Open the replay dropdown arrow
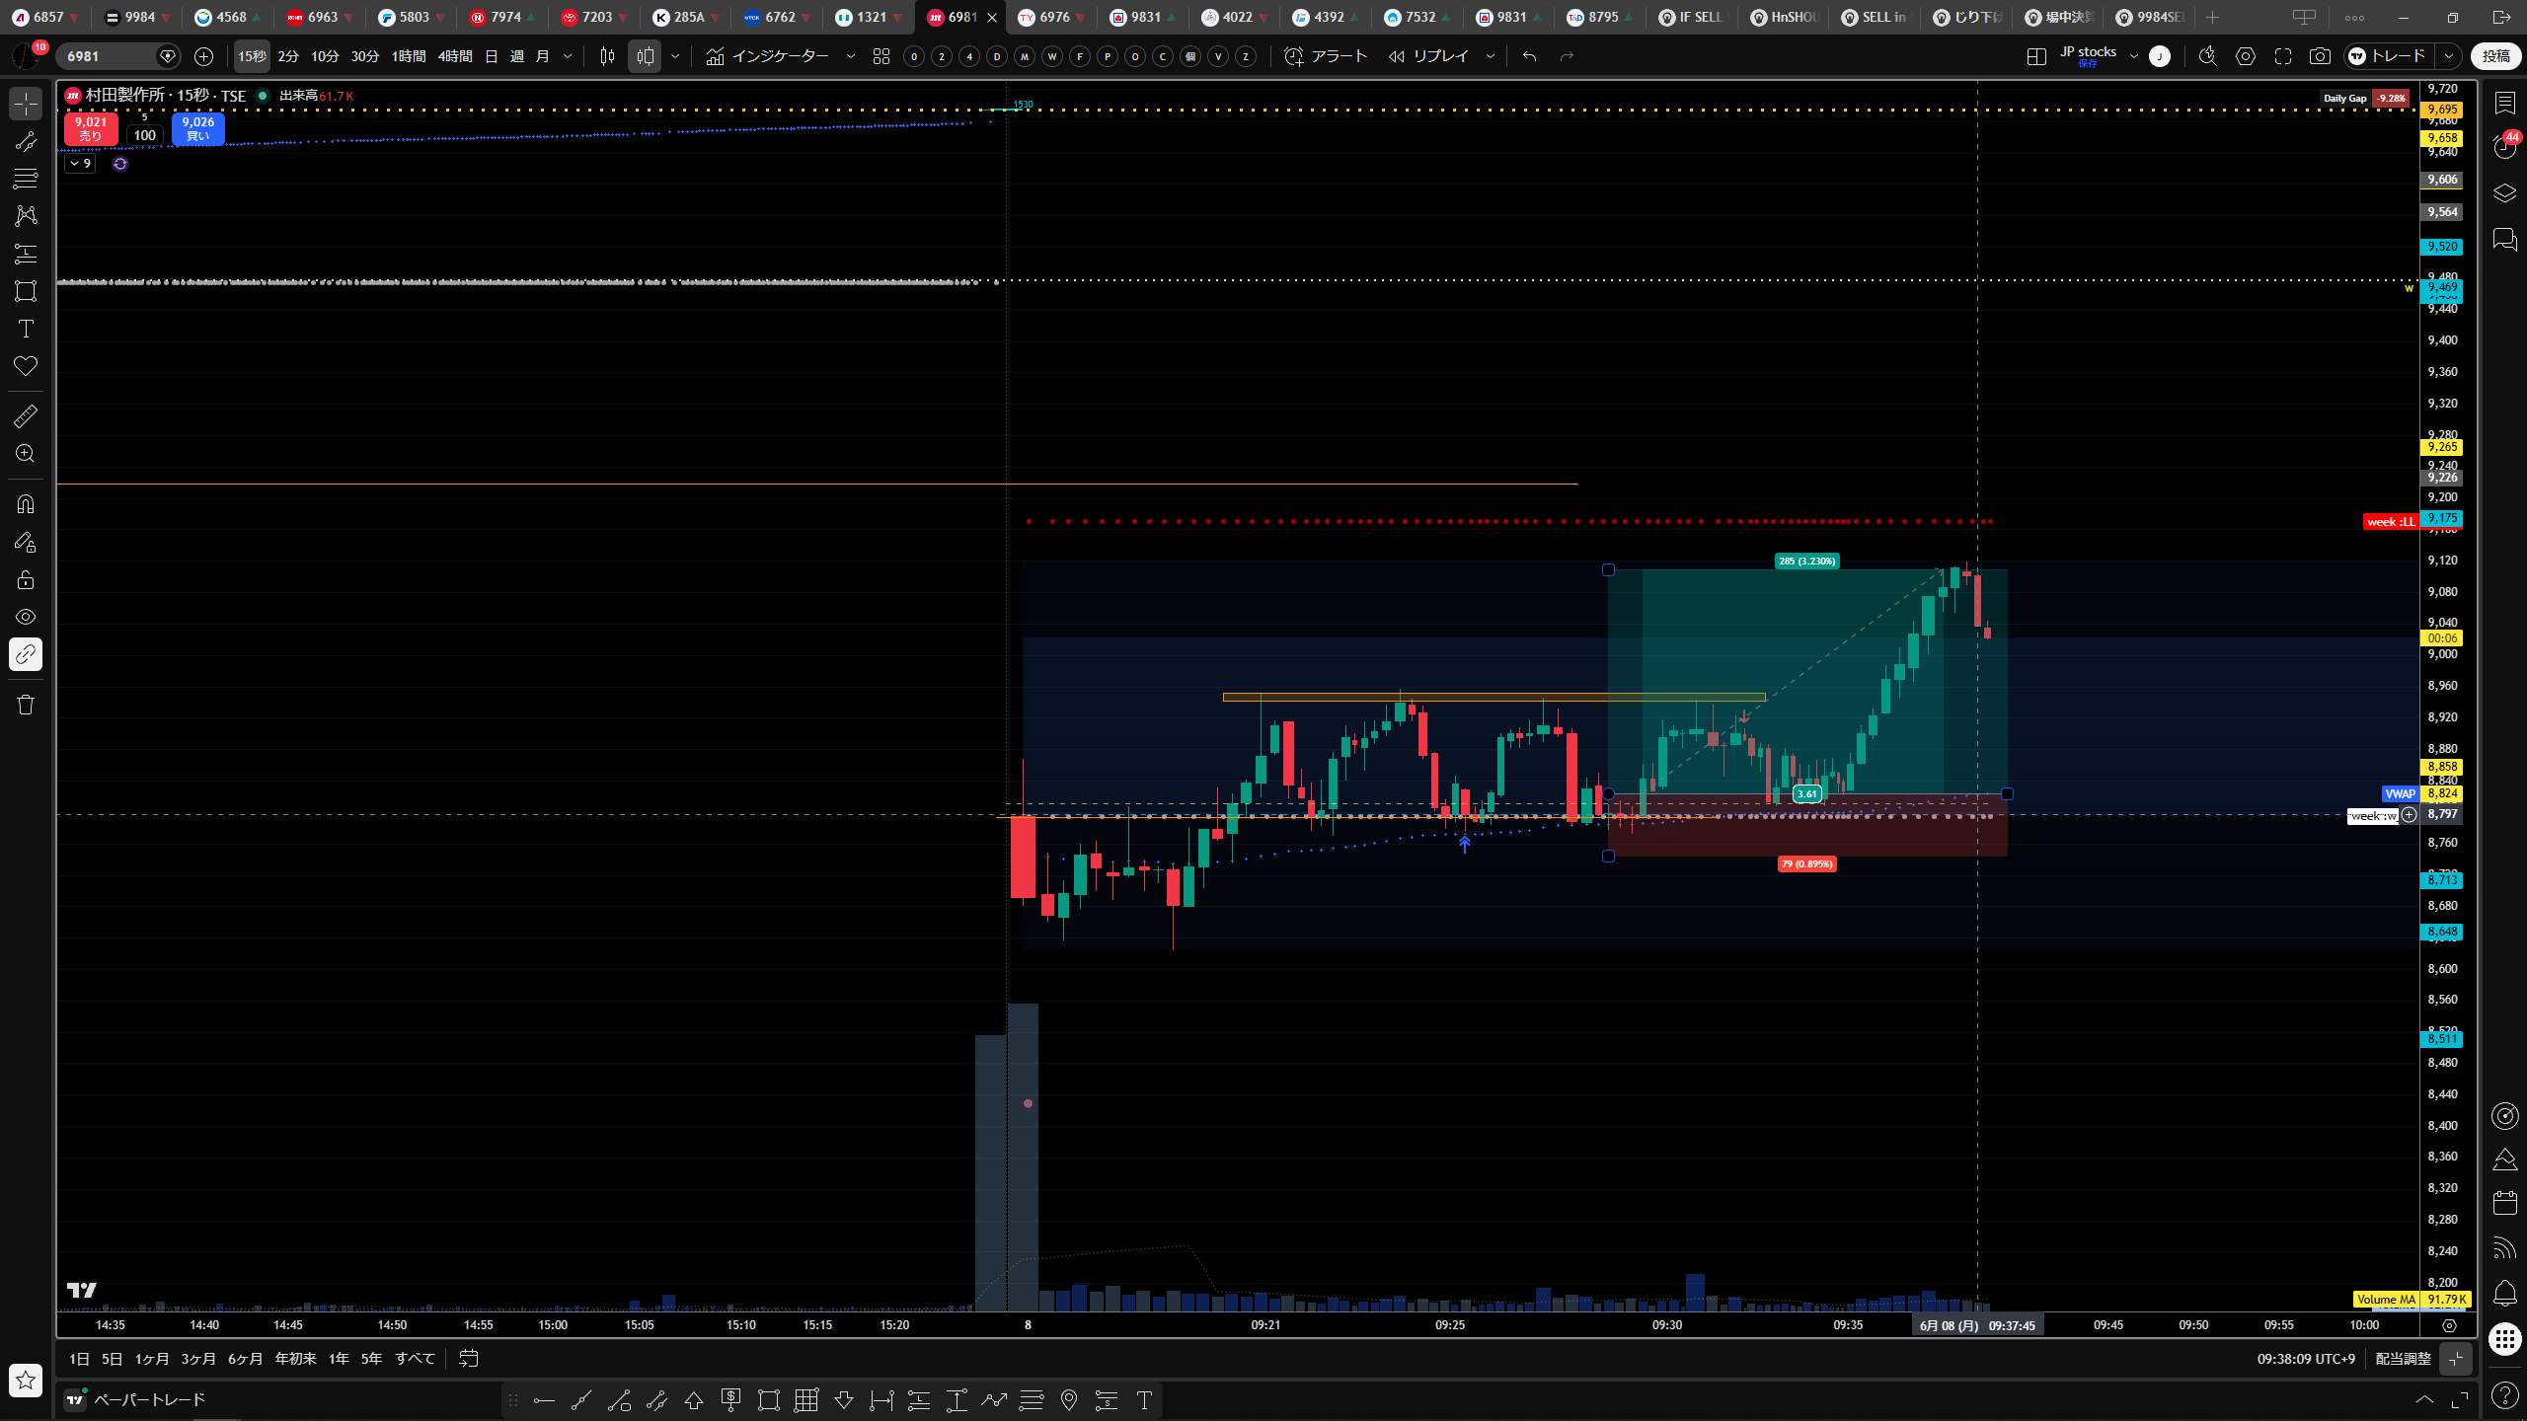This screenshot has width=2527, height=1421. pyautogui.click(x=1491, y=56)
